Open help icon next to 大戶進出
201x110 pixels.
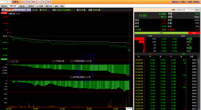tap(53, 61)
